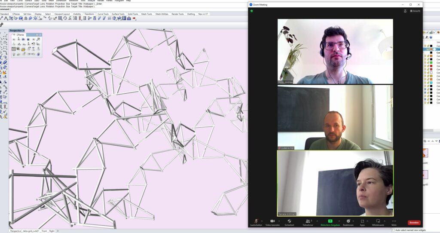Screen dimensions: 440x233
Task: Click the green Bildschirm freigeben icon
Action: point(330,221)
